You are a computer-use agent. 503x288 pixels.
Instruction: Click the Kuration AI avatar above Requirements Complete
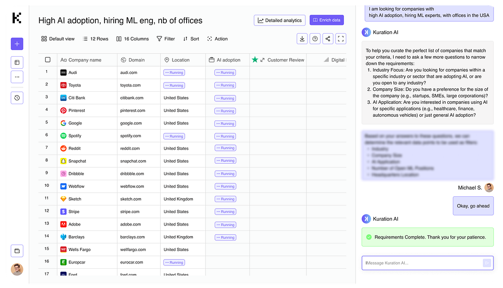click(366, 219)
